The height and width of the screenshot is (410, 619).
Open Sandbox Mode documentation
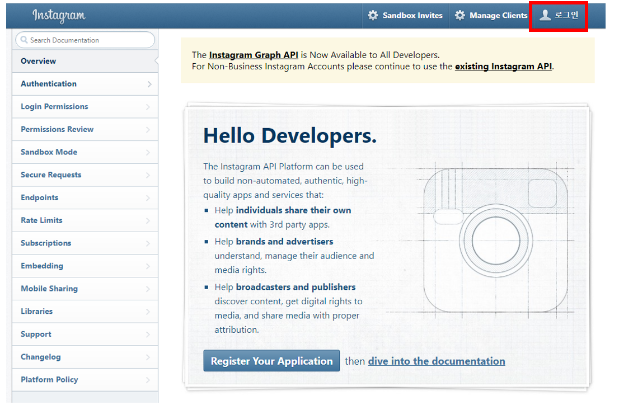[85, 152]
